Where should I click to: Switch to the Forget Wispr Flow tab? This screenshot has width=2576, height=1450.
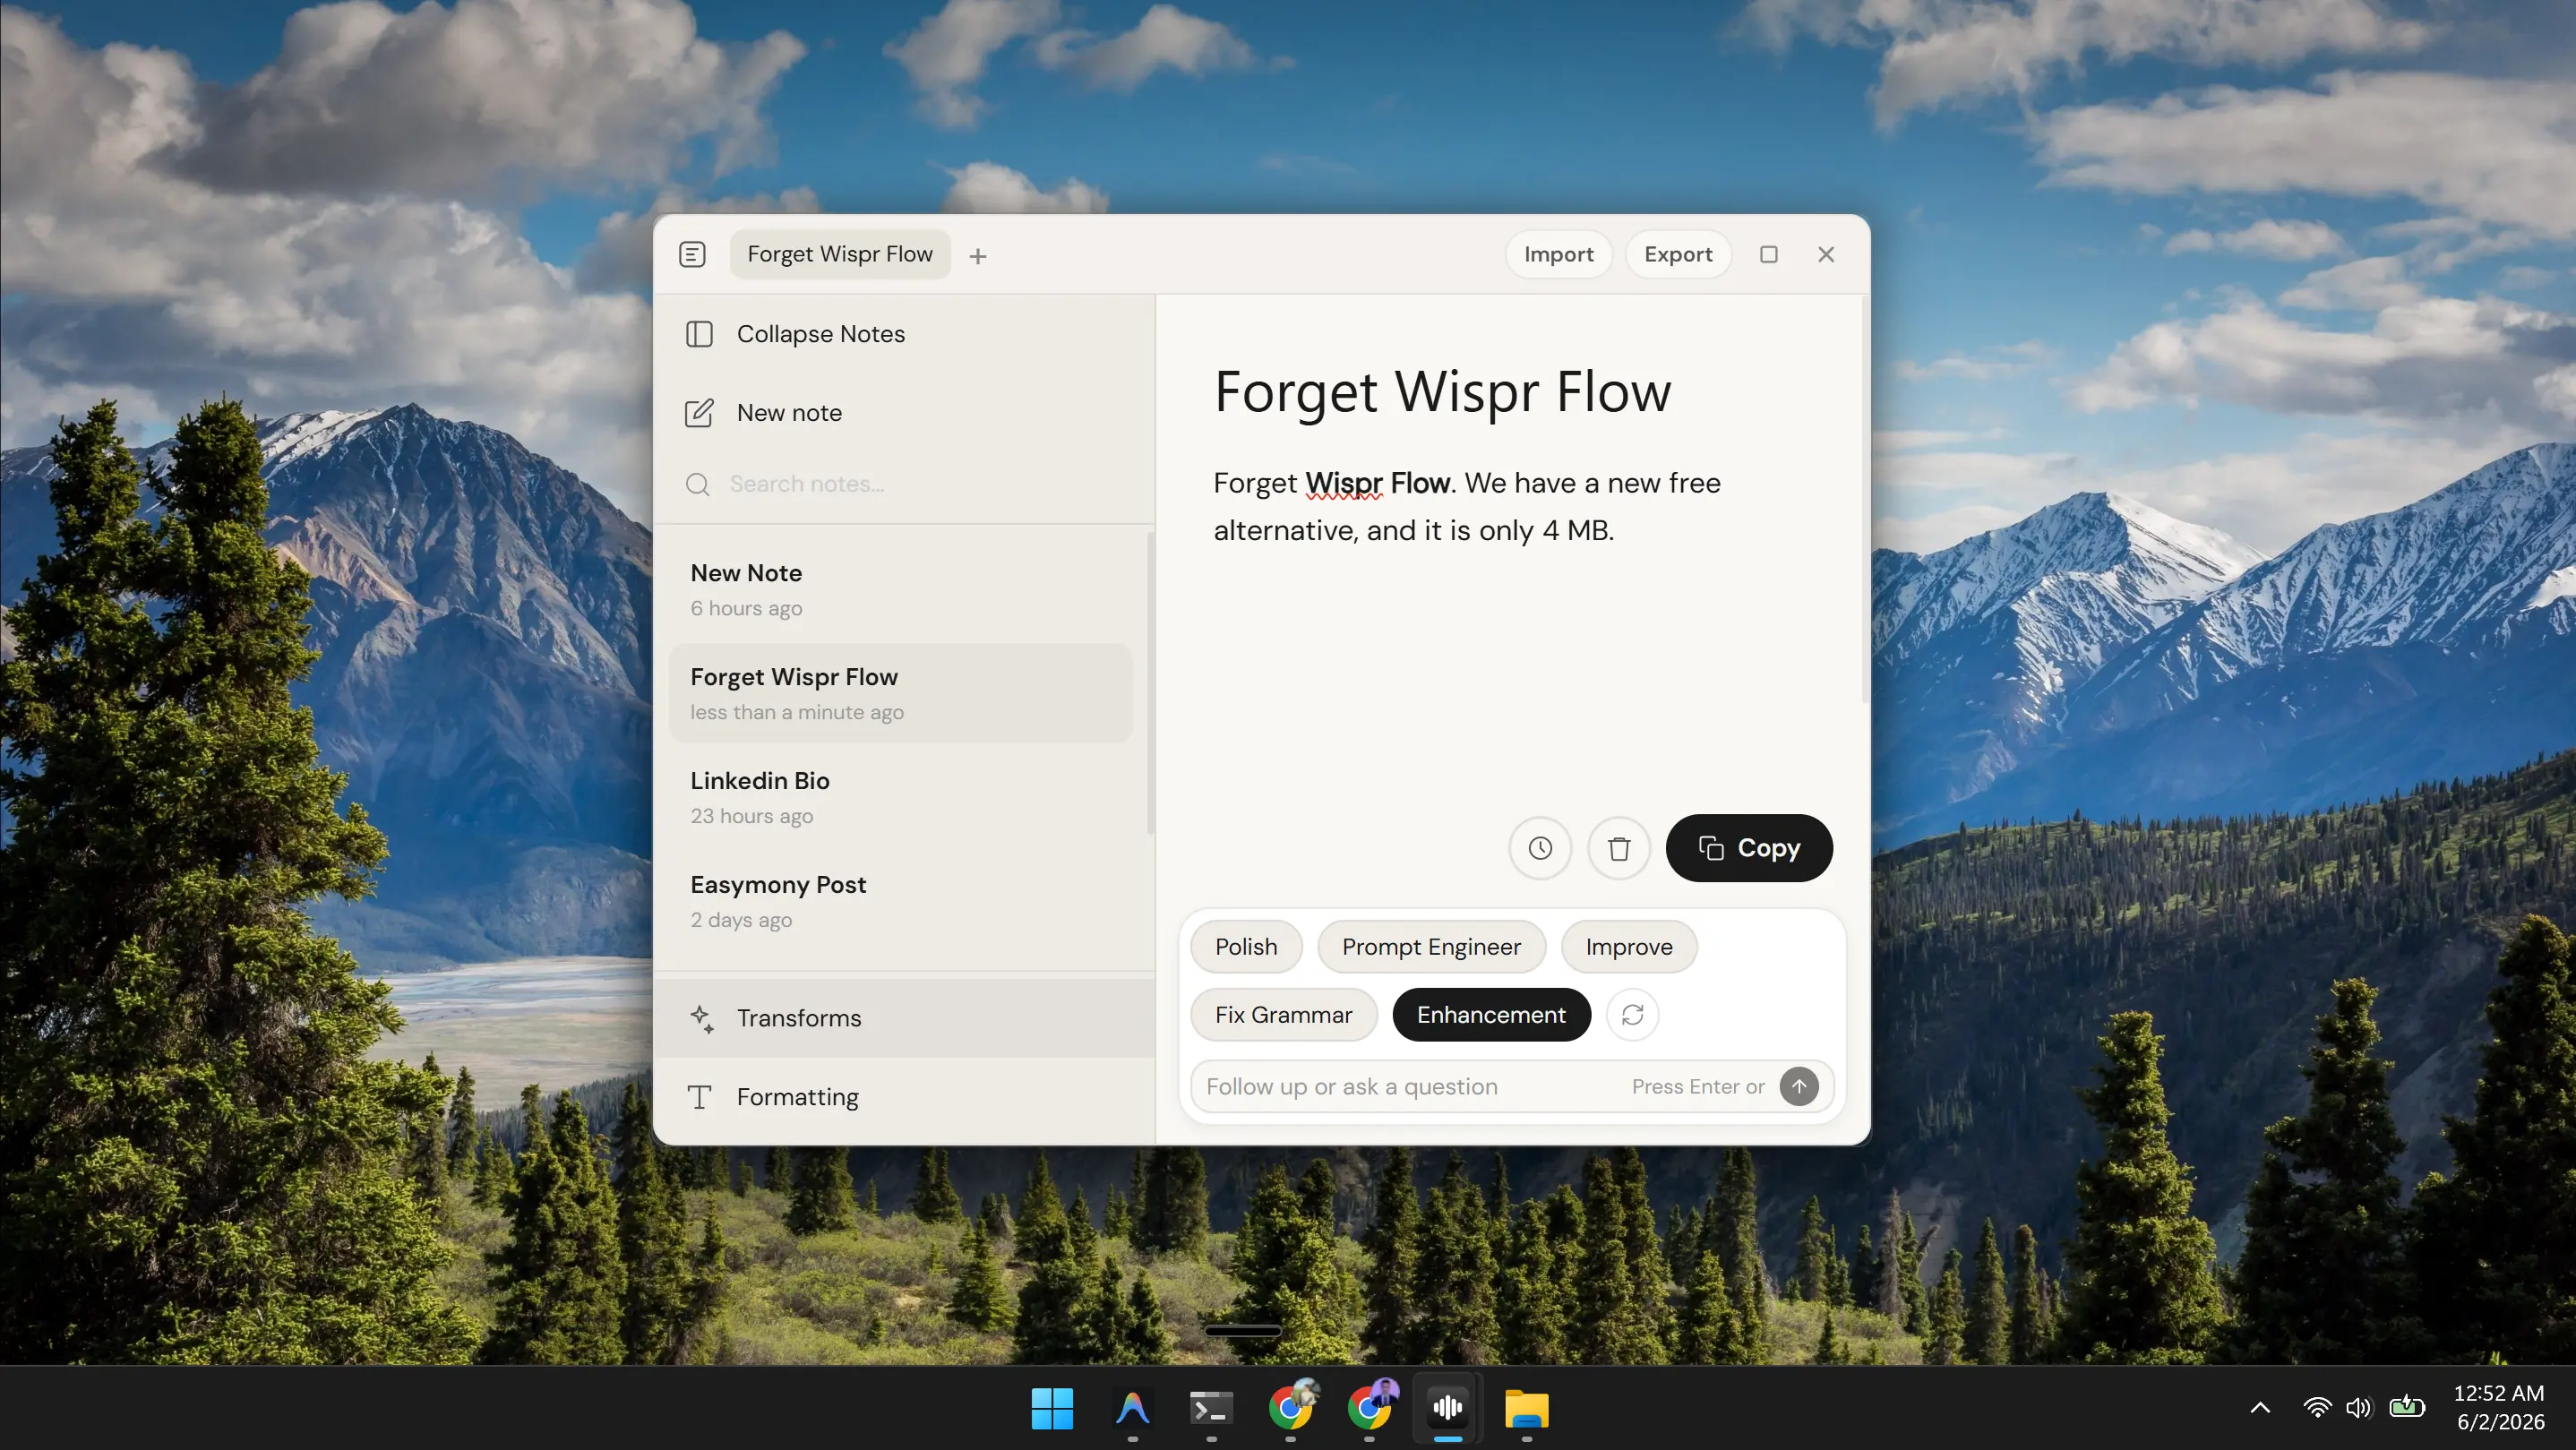840,254
